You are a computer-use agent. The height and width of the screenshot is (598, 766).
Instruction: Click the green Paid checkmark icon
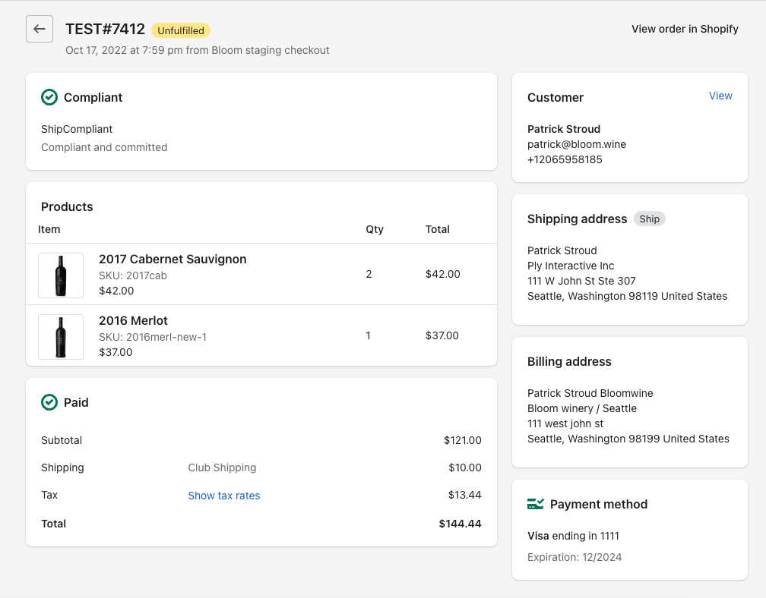tap(49, 402)
